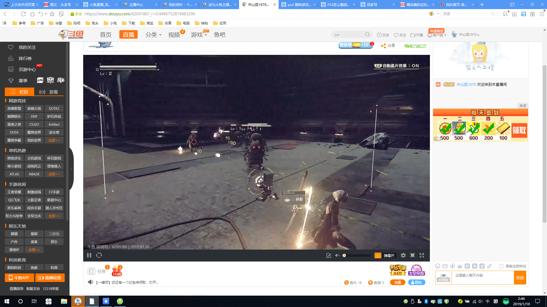547x307 pixels.
Task: Click the 充值 recharge button
Action: (397, 282)
